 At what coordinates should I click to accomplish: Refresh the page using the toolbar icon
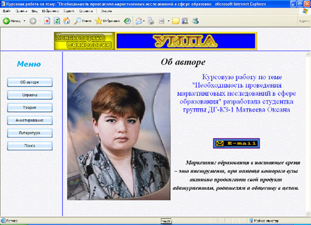point(57,21)
